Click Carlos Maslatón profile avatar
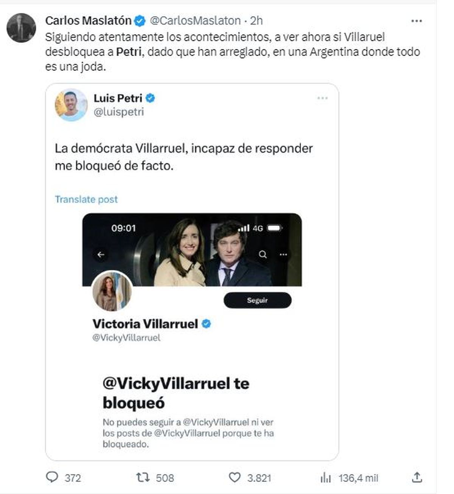Viewport: 454px width, 494px height. click(21, 28)
